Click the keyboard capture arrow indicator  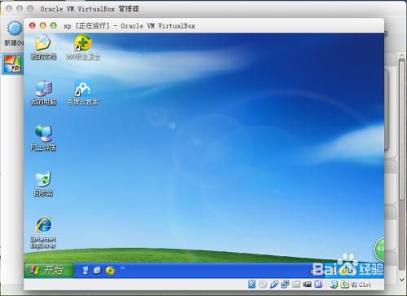tap(344, 285)
